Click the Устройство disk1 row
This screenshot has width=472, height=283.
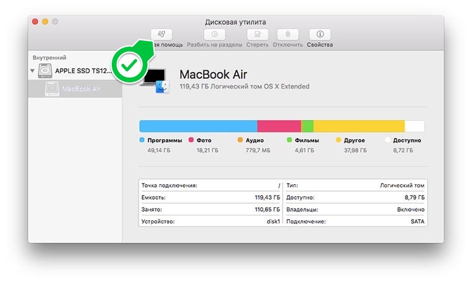[211, 222]
